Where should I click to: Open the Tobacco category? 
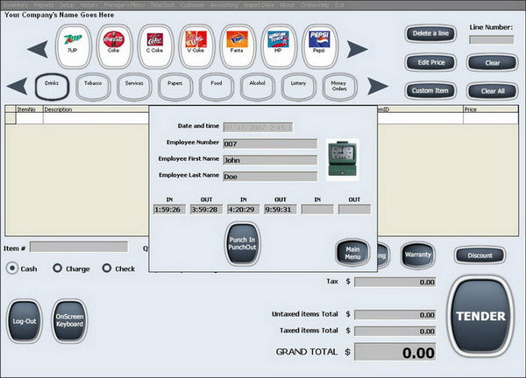(93, 87)
